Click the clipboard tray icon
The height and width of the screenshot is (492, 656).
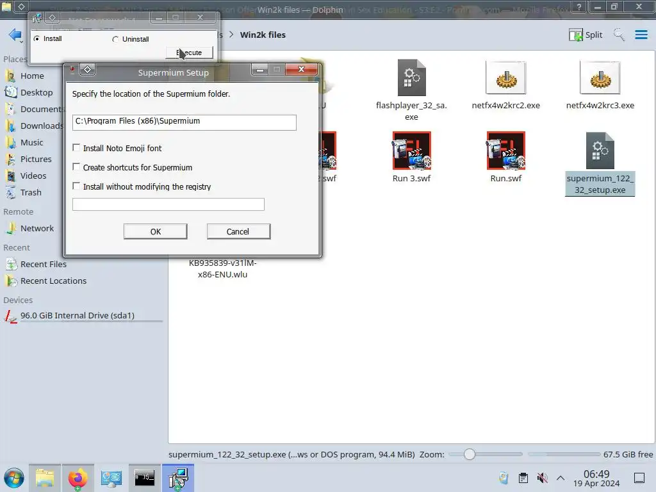[x=523, y=478]
